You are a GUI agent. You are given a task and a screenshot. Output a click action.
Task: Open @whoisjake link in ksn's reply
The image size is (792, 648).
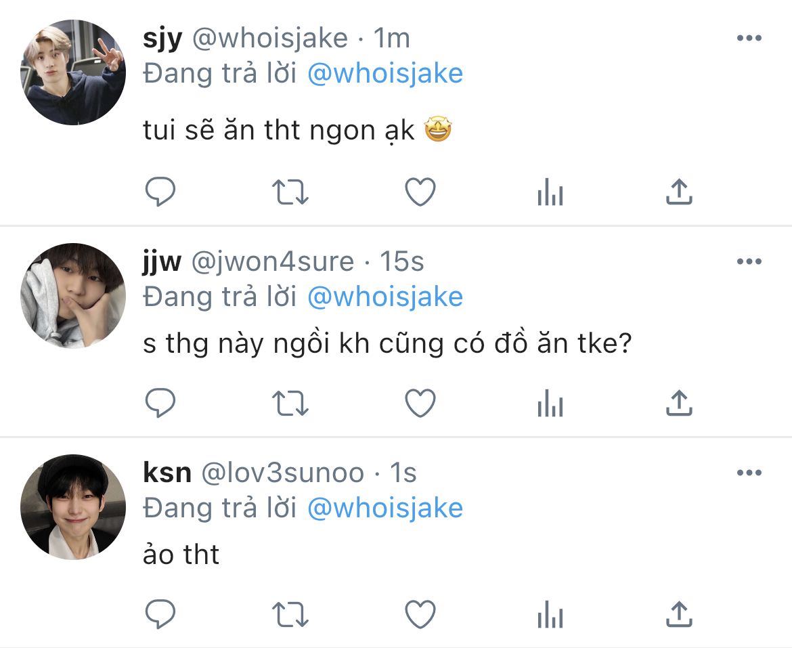[x=385, y=508]
